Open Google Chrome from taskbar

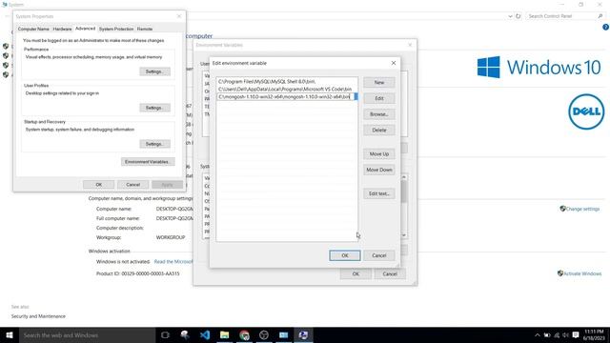(x=244, y=334)
